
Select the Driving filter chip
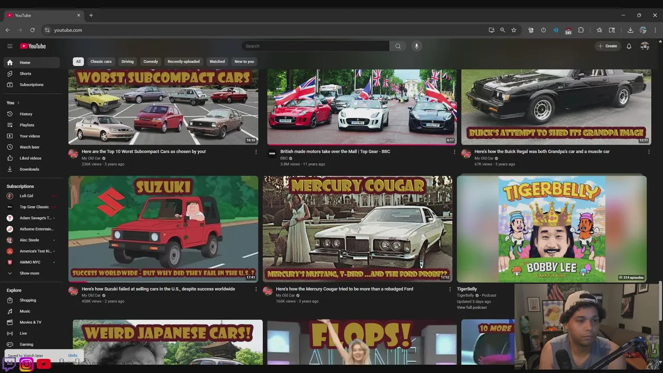coord(127,62)
